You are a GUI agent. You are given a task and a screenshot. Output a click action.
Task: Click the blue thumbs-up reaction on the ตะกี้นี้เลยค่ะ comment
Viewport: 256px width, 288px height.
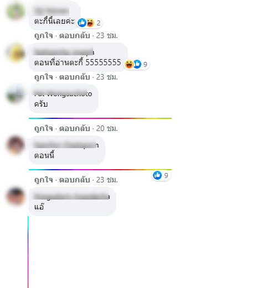tap(82, 23)
